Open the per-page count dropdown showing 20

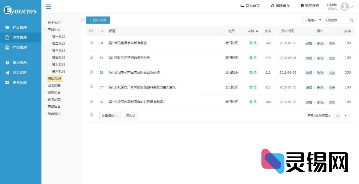pos(340,116)
